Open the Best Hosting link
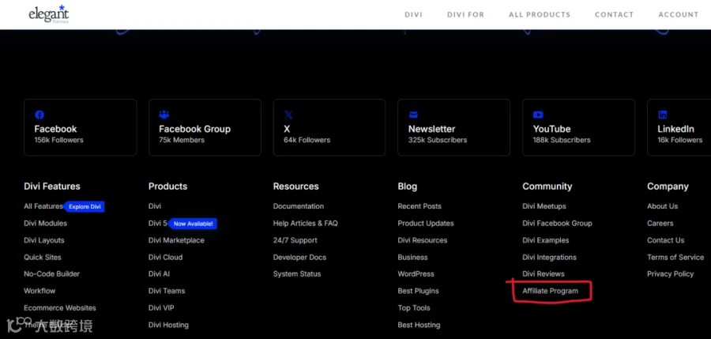Viewport: 711px width, 339px height. pos(419,325)
